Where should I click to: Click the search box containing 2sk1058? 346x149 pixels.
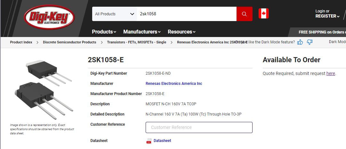point(187,14)
